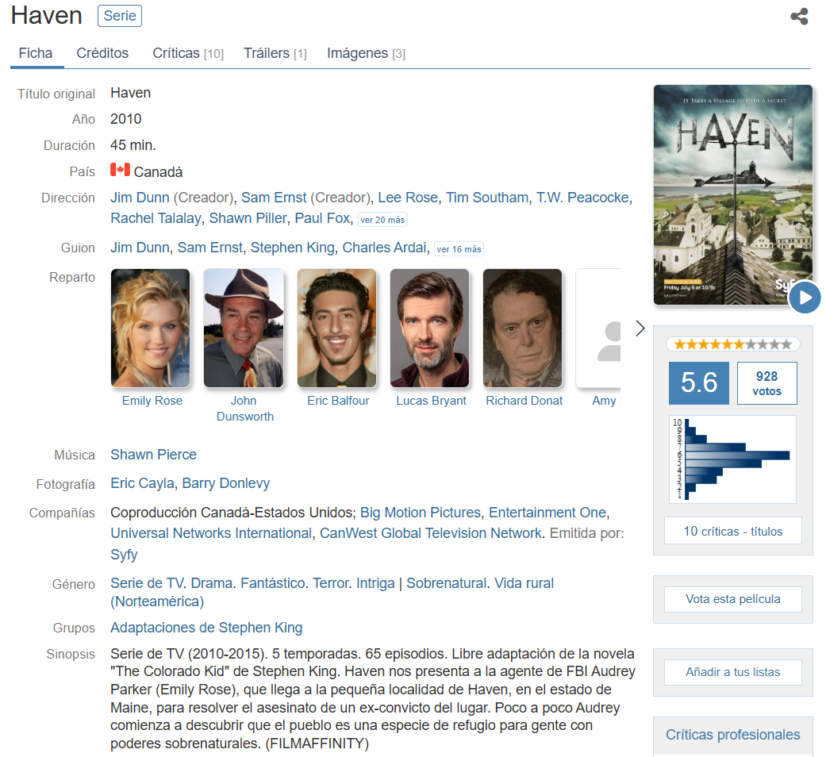Select Lucas Bryant's photo
This screenshot has width=826, height=757.
pyautogui.click(x=430, y=328)
